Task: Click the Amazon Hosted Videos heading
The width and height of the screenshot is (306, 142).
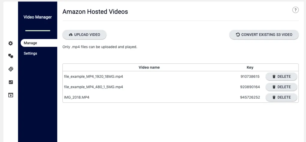Action: (95, 12)
